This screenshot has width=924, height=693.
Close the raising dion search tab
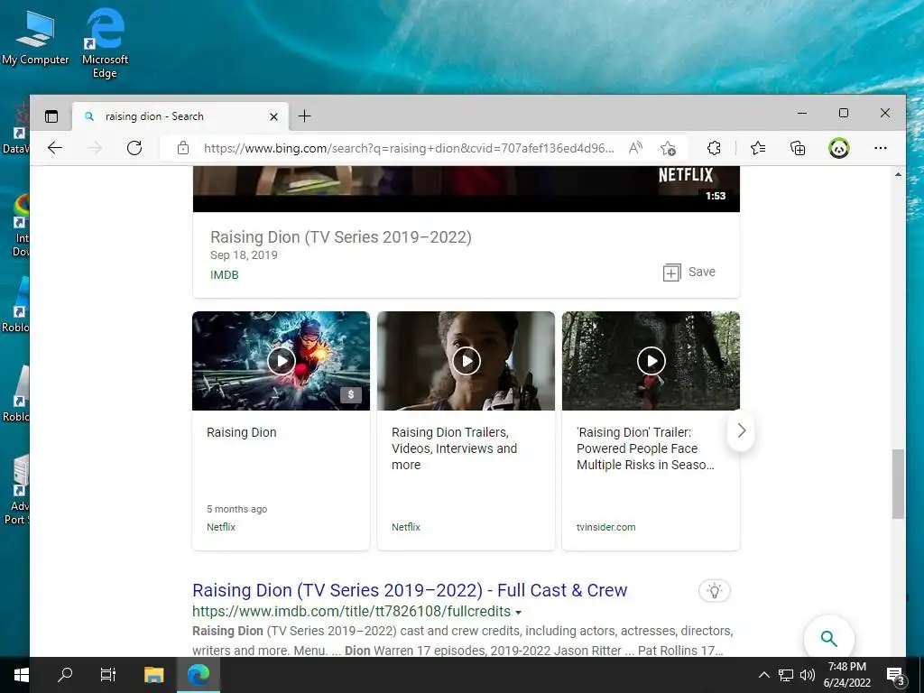[273, 116]
